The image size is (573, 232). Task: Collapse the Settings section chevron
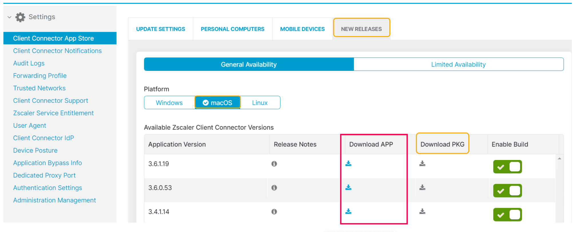(x=9, y=17)
